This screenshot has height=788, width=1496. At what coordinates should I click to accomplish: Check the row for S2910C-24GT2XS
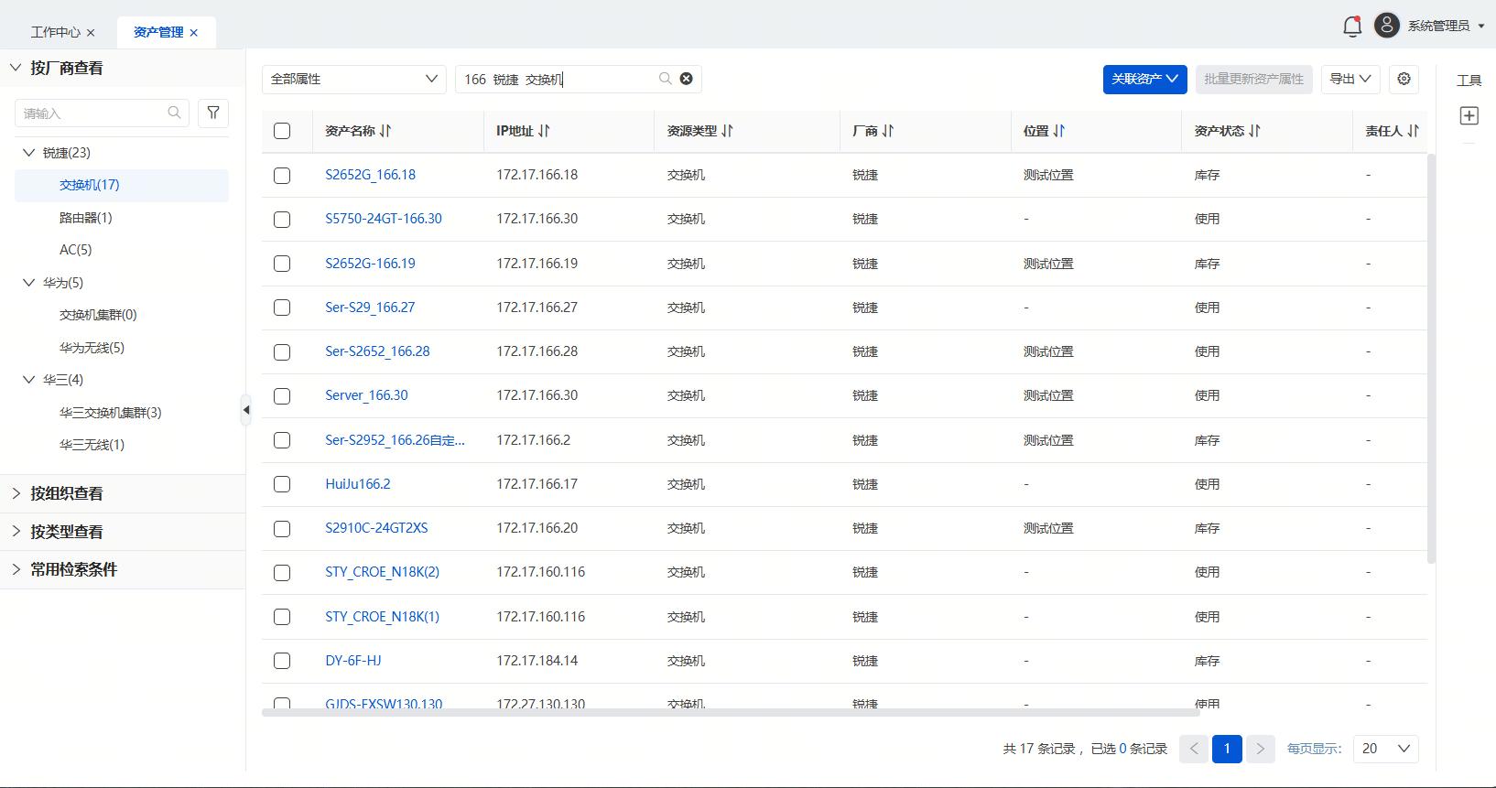point(282,529)
